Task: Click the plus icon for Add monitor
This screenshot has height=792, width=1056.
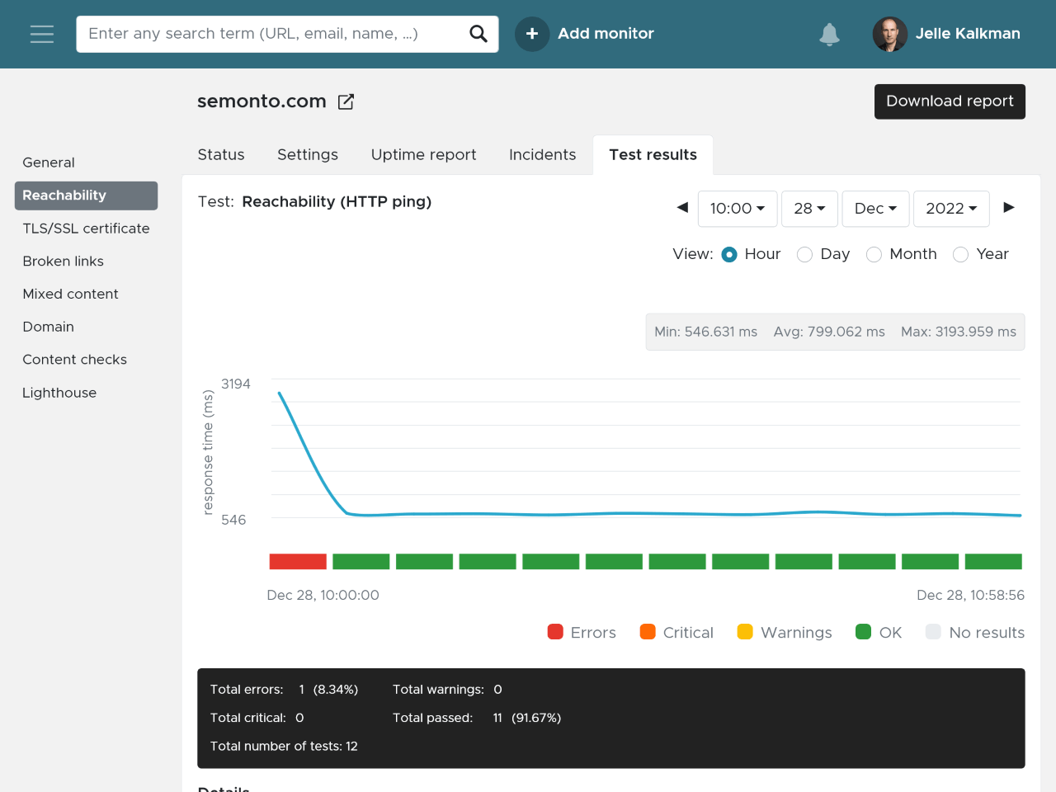Action: click(532, 34)
